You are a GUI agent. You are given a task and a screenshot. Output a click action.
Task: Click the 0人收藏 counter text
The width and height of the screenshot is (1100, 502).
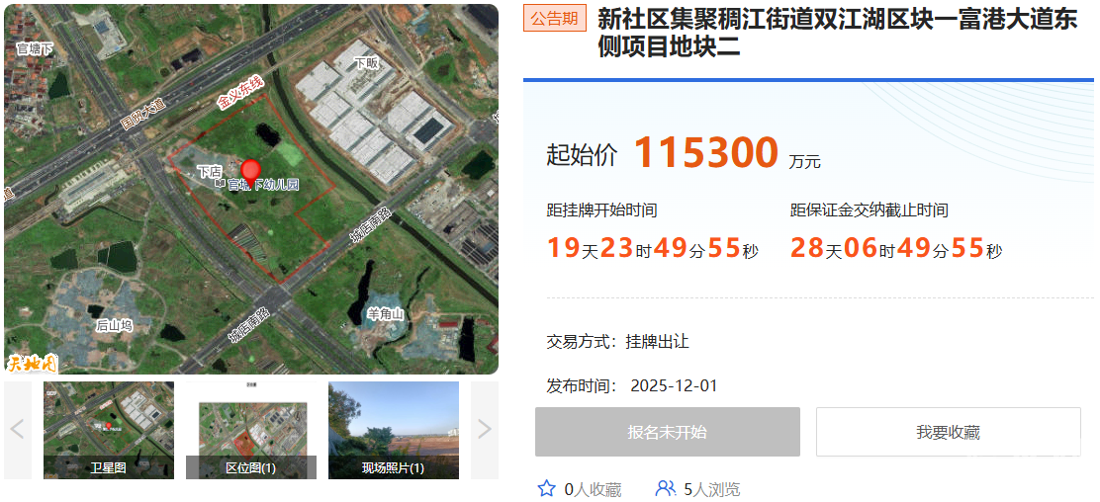point(593,489)
